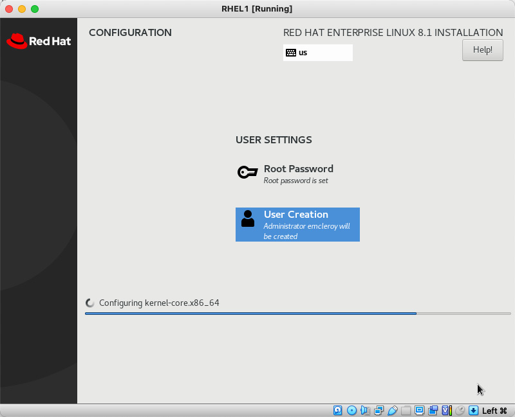Open the audio status icon

[x=365, y=411]
